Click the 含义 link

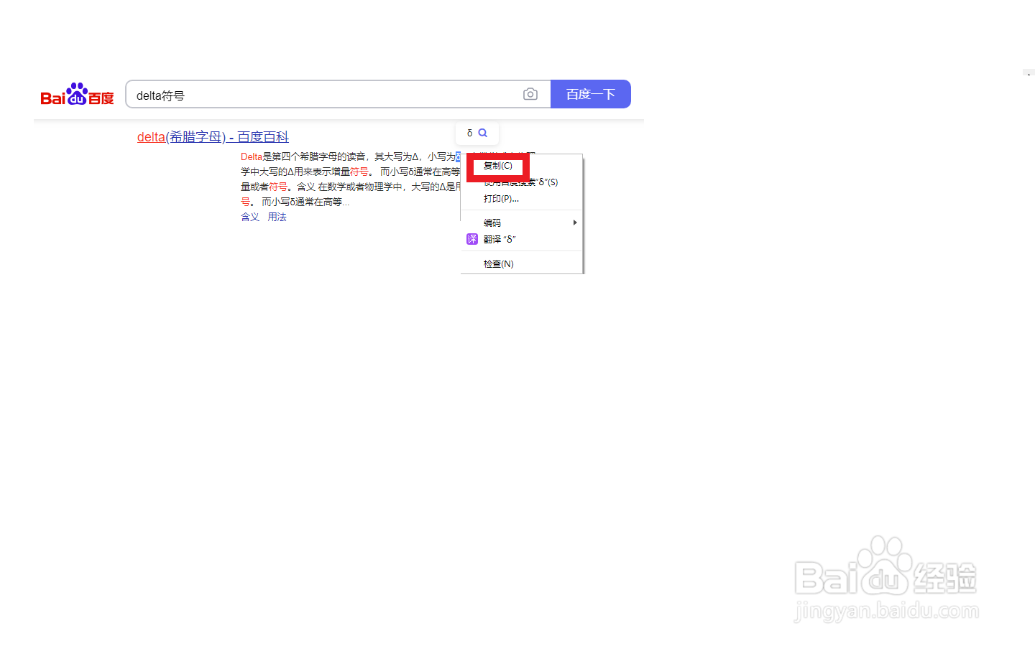(249, 217)
